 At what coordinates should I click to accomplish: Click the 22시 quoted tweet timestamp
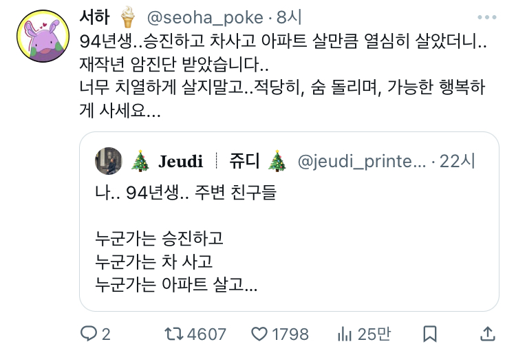[458, 161]
